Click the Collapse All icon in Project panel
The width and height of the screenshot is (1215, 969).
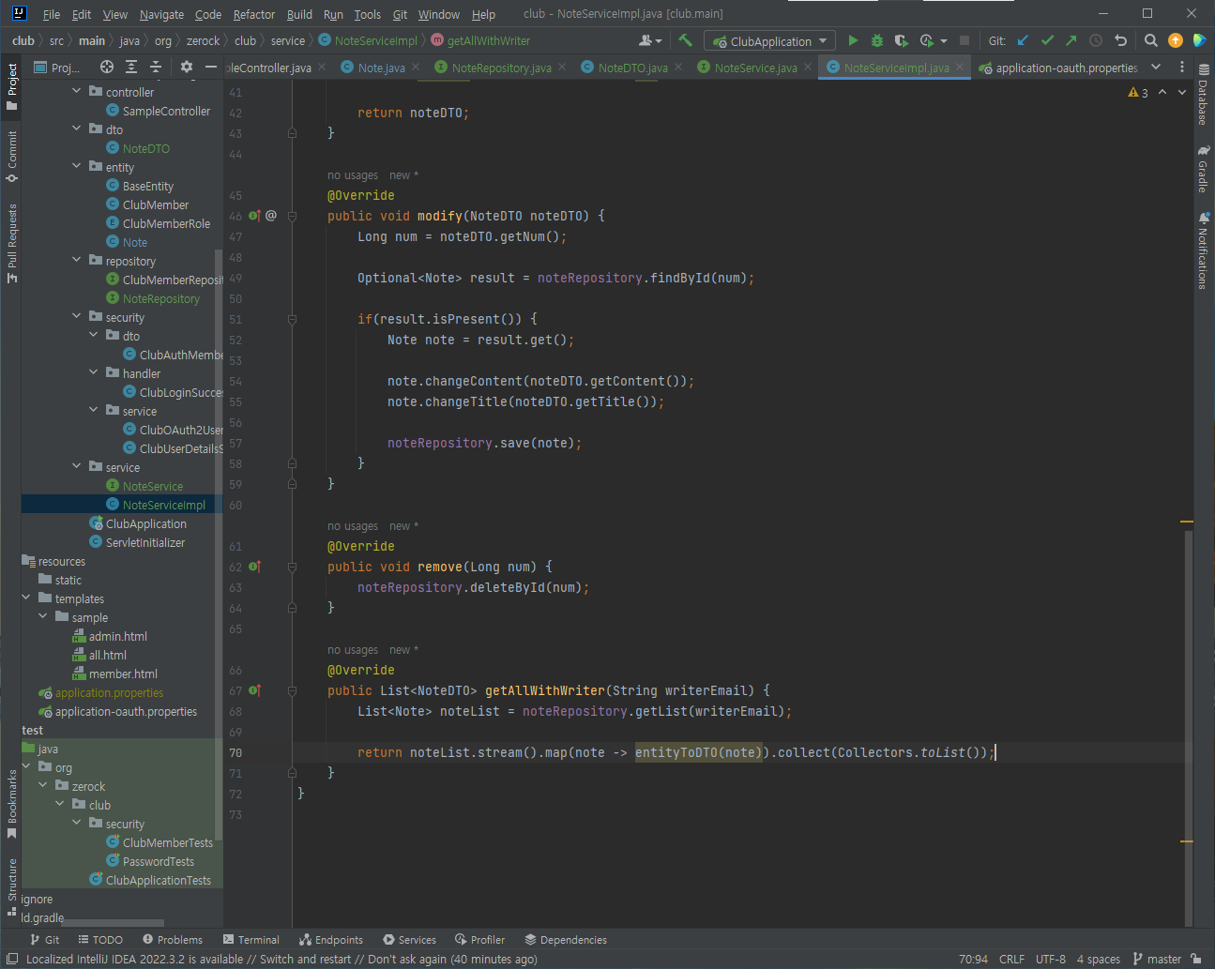coord(156,67)
